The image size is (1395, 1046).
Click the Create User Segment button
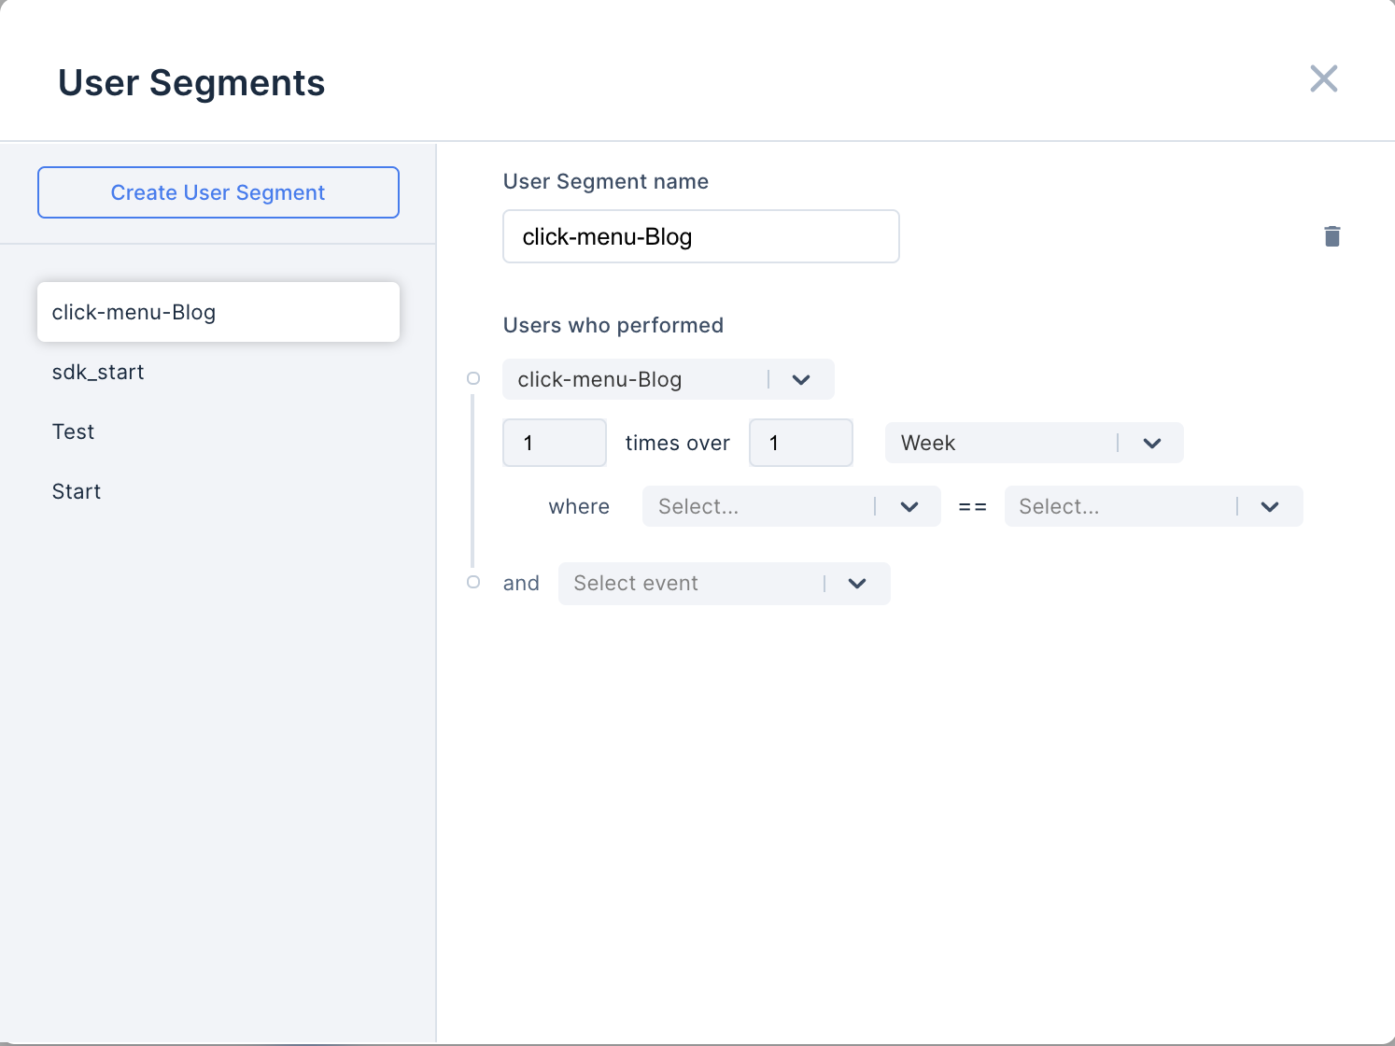(x=218, y=192)
